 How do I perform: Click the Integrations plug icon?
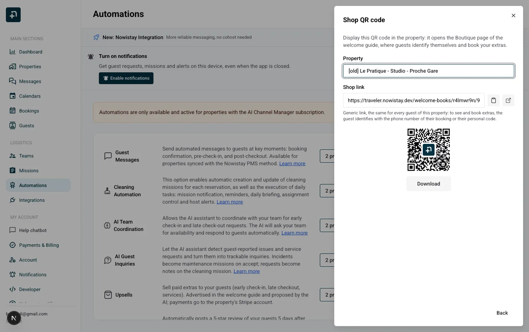(13, 200)
